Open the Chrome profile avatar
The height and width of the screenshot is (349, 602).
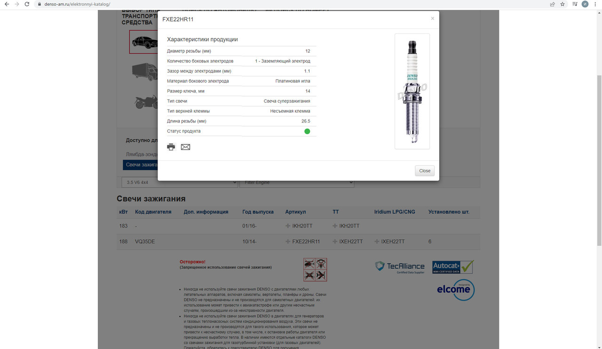click(585, 4)
